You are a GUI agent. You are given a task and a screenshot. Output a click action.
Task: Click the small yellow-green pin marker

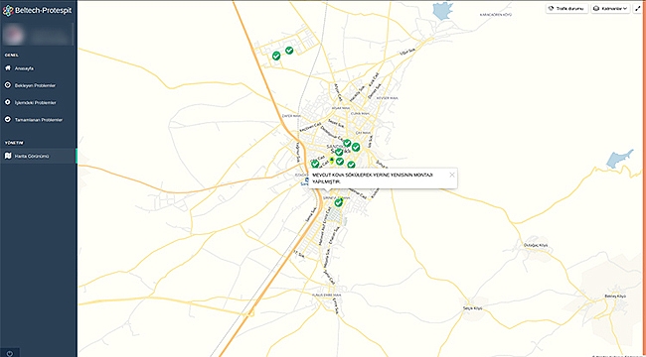click(x=332, y=160)
